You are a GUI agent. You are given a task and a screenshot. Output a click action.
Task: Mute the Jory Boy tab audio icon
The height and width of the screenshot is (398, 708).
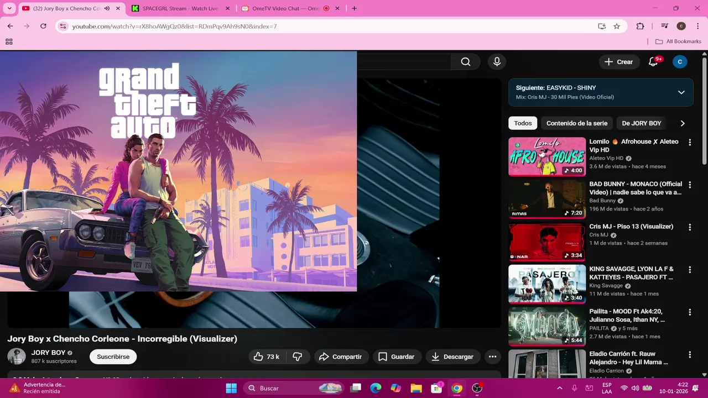pos(107,8)
